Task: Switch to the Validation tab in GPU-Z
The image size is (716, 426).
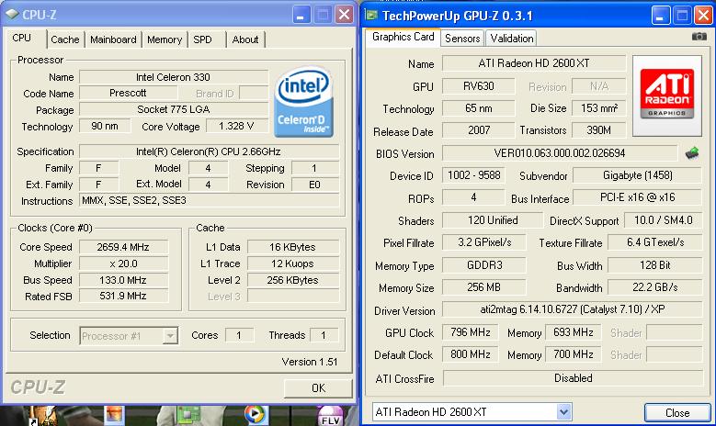Action: [x=511, y=39]
